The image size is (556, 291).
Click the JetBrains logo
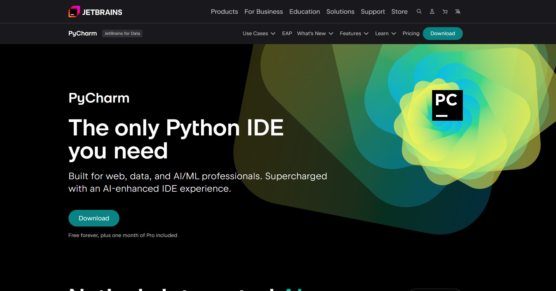tap(95, 12)
